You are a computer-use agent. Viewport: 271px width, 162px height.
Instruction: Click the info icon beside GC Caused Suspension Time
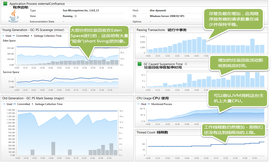[186, 64]
